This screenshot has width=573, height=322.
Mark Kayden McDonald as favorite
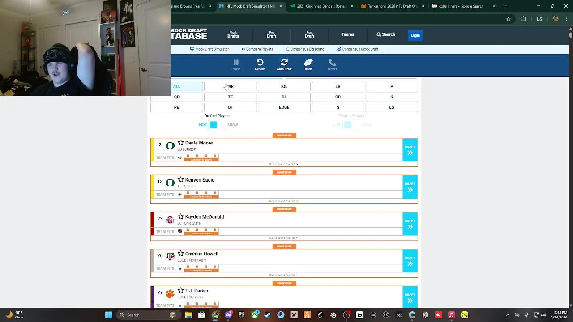click(x=181, y=216)
